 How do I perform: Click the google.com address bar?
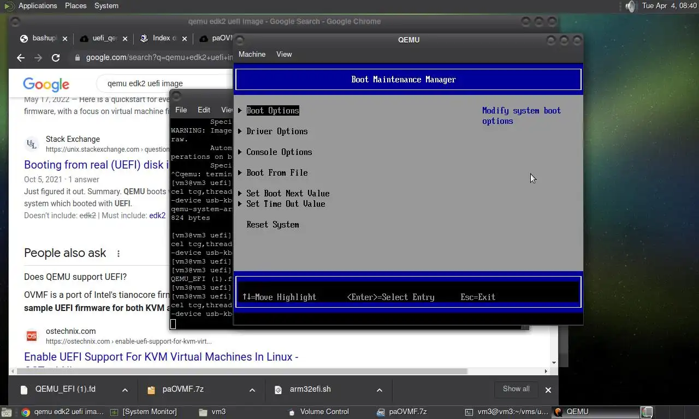tap(158, 57)
